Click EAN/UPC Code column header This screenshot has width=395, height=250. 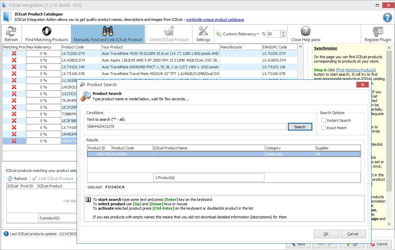pos(279,47)
